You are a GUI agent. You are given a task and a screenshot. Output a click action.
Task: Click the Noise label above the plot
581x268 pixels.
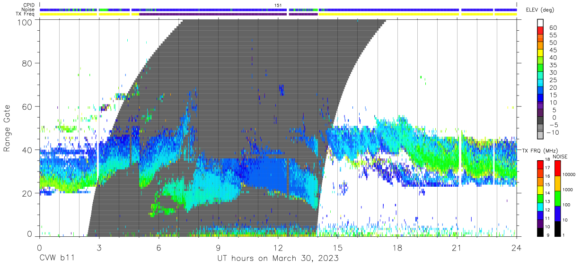tap(27, 9)
